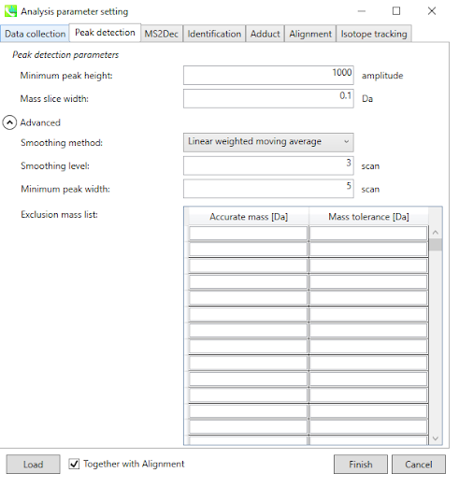Open the MS2Dec tab
459x487 pixels.
click(x=162, y=34)
